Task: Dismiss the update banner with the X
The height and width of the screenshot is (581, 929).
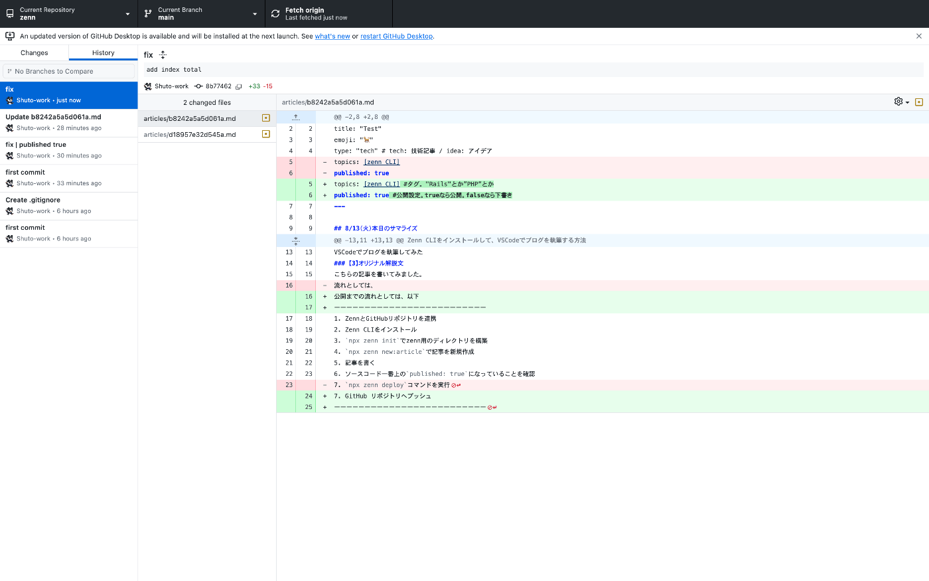Action: (919, 36)
